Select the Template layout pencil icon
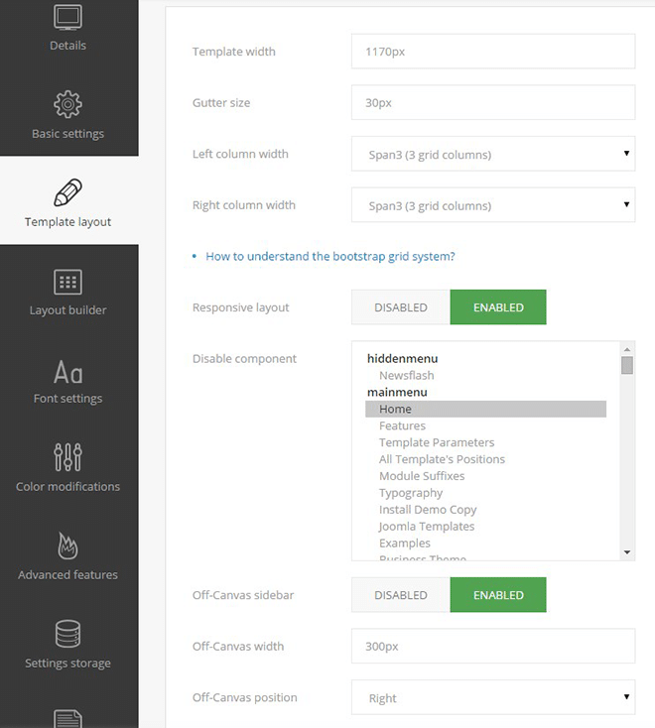Screen dimensions: 655x728 tap(67, 191)
